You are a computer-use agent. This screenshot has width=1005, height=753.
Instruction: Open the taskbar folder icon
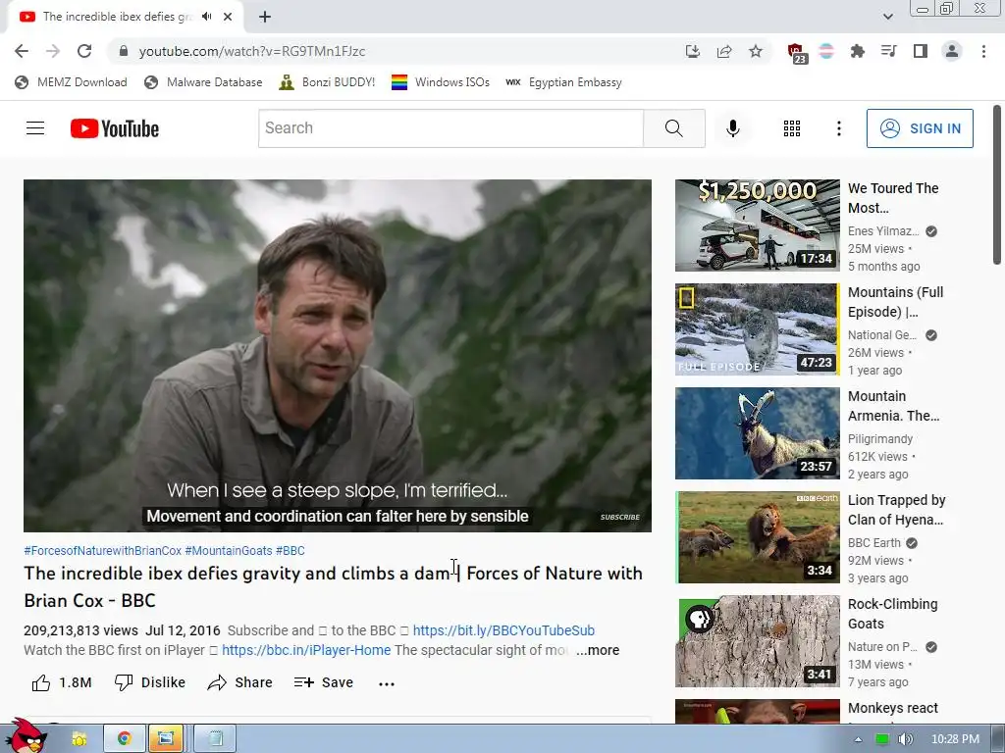(79, 739)
